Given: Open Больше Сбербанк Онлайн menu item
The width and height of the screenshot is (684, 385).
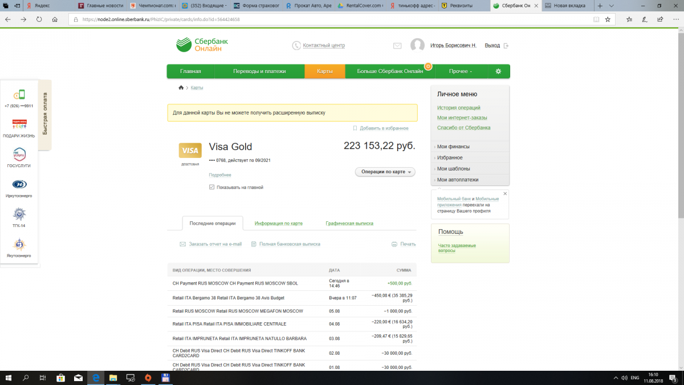Looking at the screenshot, I should tap(390, 71).
